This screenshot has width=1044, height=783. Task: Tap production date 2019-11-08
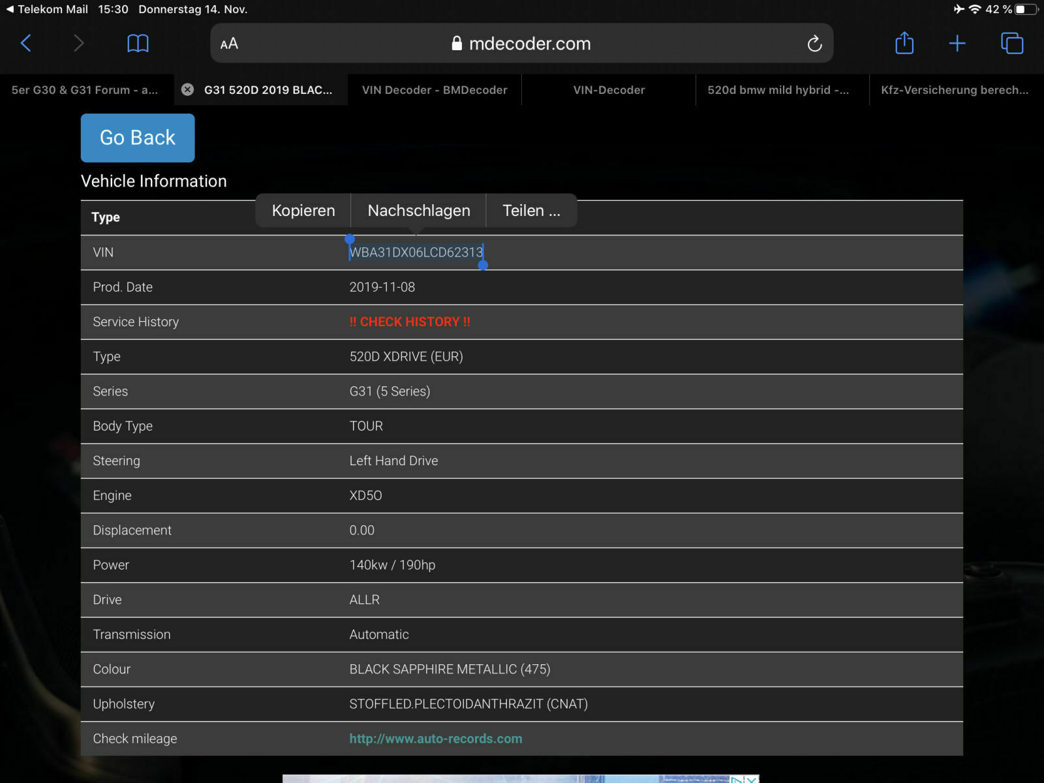pyautogui.click(x=382, y=287)
